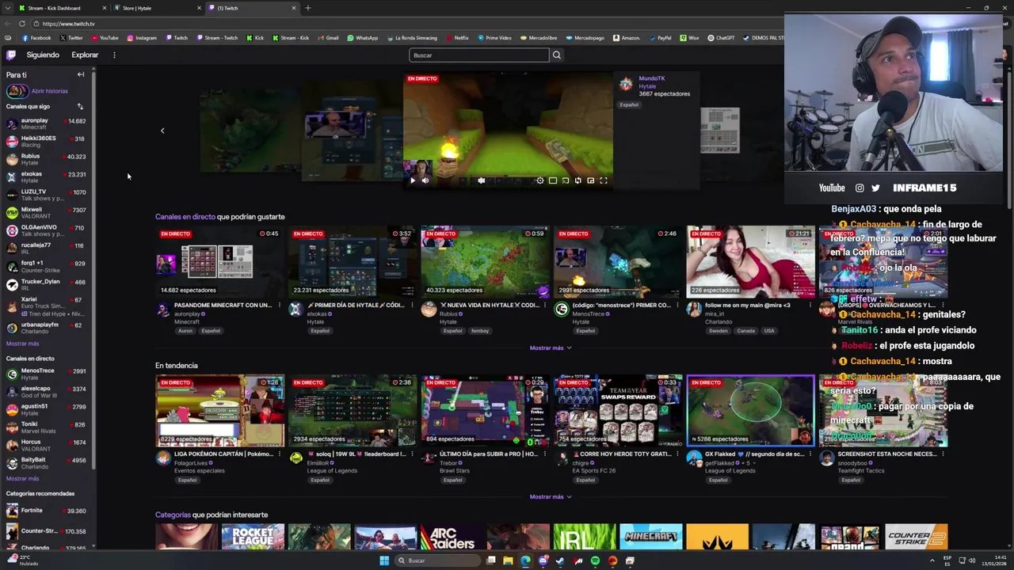
Task: Show more Canales en directo in sidebar
Action: coord(22,478)
